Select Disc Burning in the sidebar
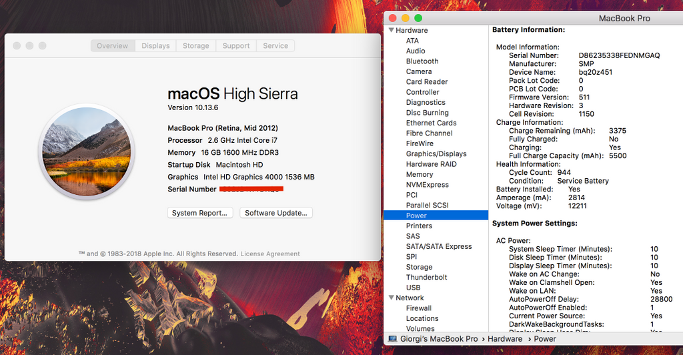Image resolution: width=683 pixels, height=355 pixels. (x=428, y=113)
